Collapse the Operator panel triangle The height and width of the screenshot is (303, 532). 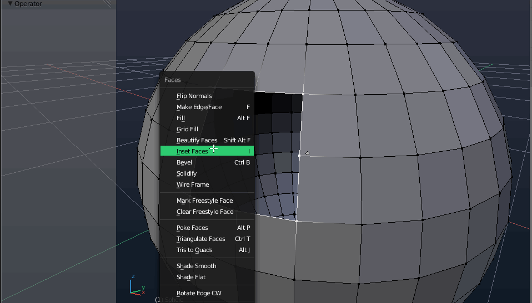pyautogui.click(x=10, y=4)
